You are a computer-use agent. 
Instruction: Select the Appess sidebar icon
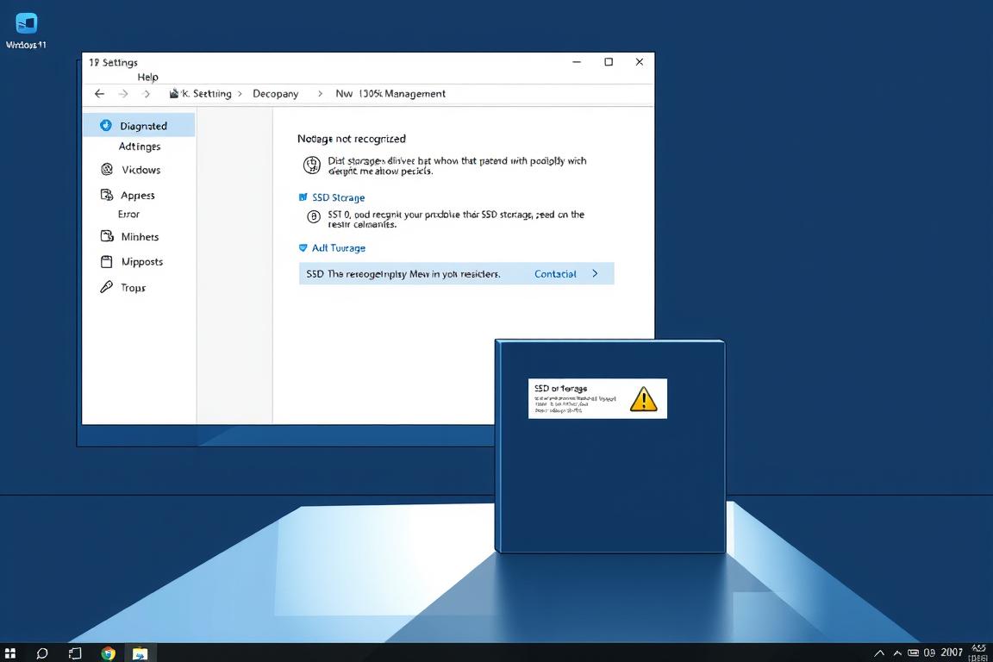[107, 195]
